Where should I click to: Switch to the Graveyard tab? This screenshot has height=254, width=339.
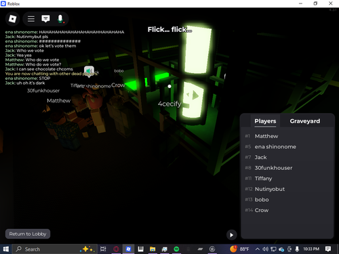tap(305, 121)
